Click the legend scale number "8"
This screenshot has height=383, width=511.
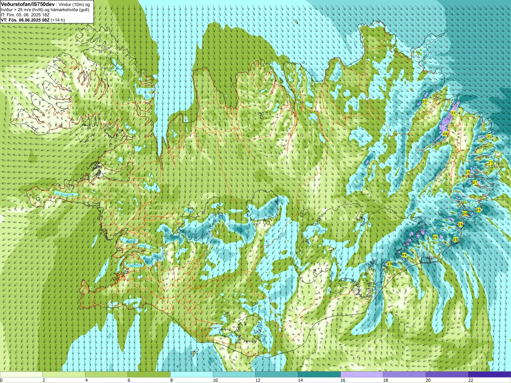pos(172,380)
